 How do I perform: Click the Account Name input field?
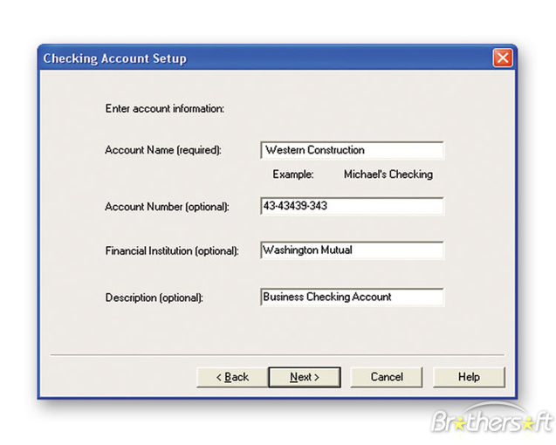coord(352,150)
